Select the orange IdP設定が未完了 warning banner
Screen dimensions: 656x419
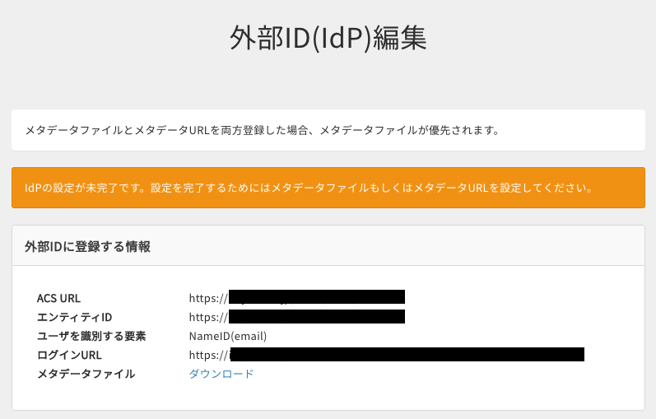(x=328, y=188)
